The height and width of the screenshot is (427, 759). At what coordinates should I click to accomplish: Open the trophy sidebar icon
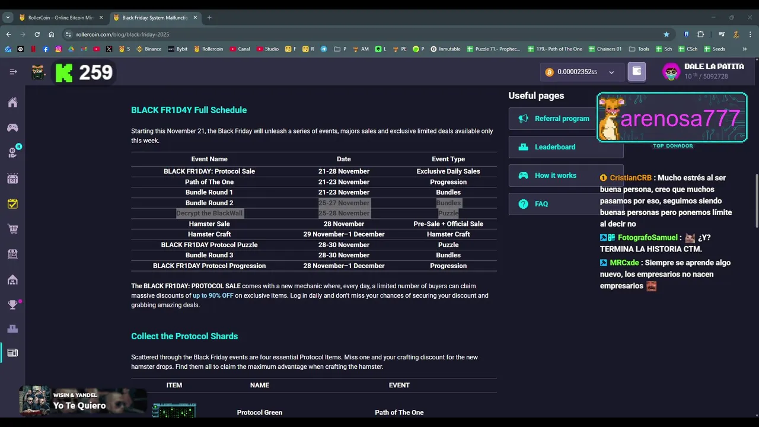pos(12,305)
